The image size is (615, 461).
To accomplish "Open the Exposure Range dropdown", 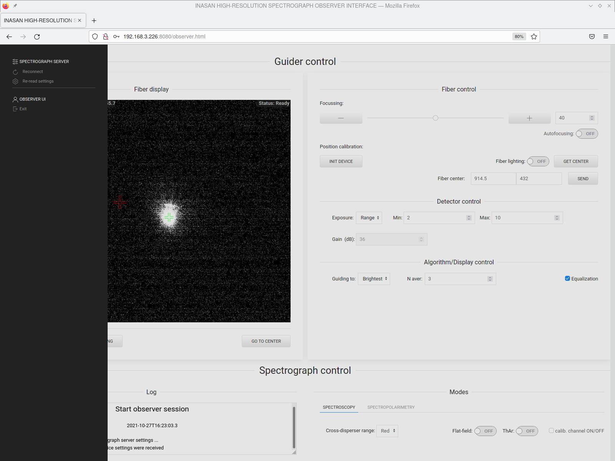I will coord(369,218).
